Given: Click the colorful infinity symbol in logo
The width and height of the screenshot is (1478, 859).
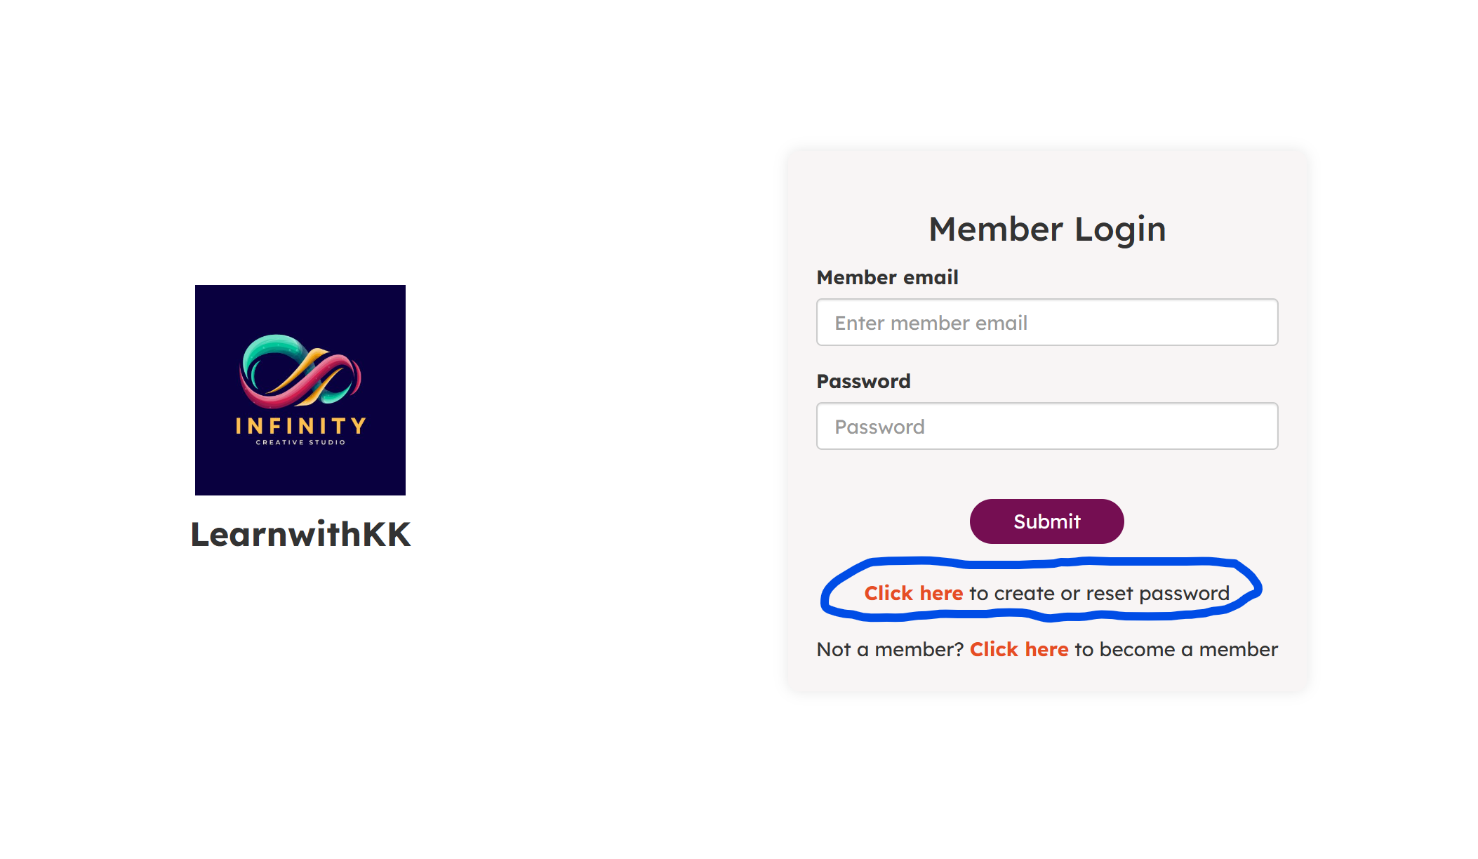Looking at the screenshot, I should [300, 372].
